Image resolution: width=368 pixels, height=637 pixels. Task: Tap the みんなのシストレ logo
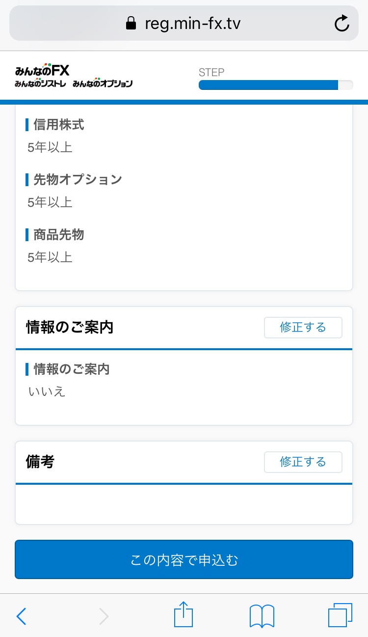pos(40,84)
